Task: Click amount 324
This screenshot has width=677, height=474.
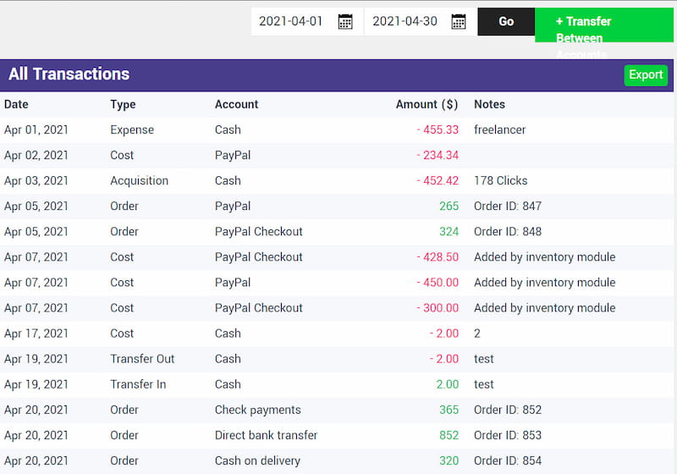Action: click(x=449, y=232)
